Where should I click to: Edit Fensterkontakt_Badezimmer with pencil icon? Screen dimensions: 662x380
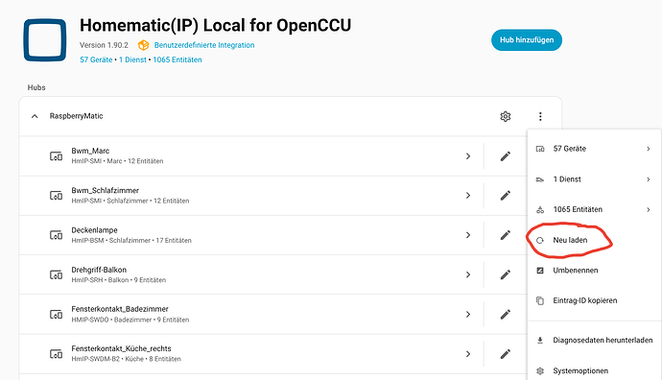pyautogui.click(x=506, y=314)
